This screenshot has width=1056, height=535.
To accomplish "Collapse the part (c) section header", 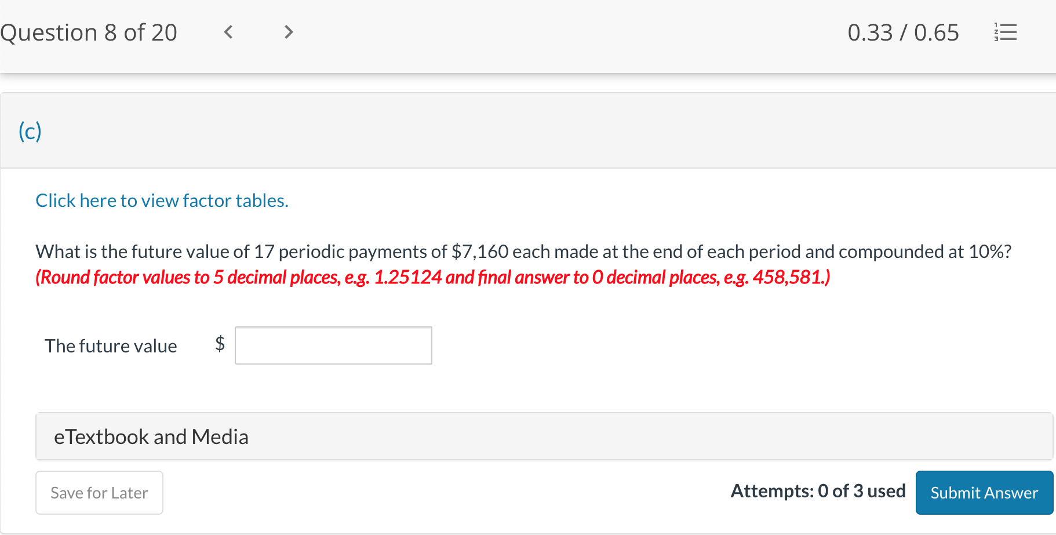I will coord(28,130).
